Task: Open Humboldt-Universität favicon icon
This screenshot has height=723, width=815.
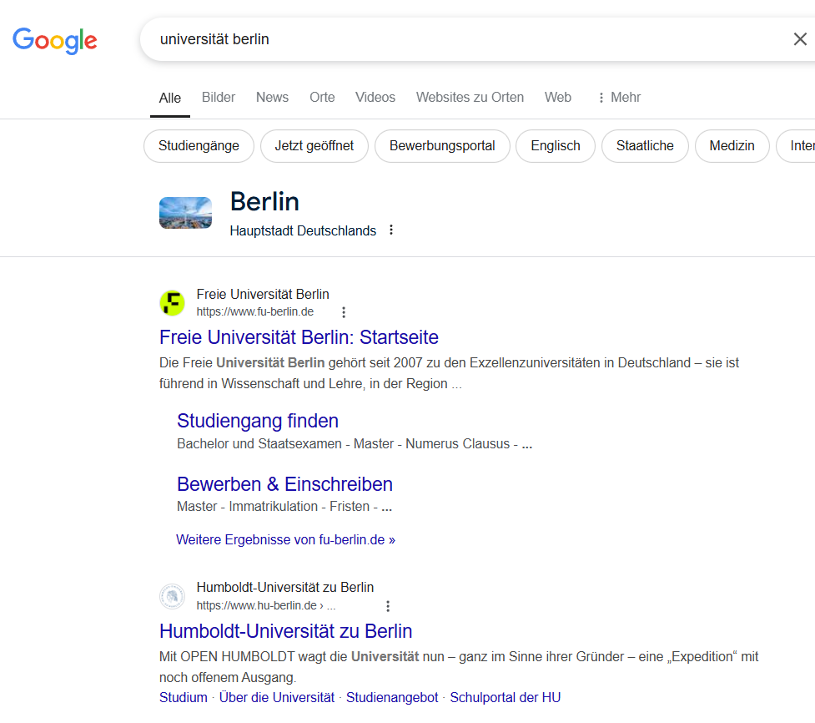Action: [172, 596]
